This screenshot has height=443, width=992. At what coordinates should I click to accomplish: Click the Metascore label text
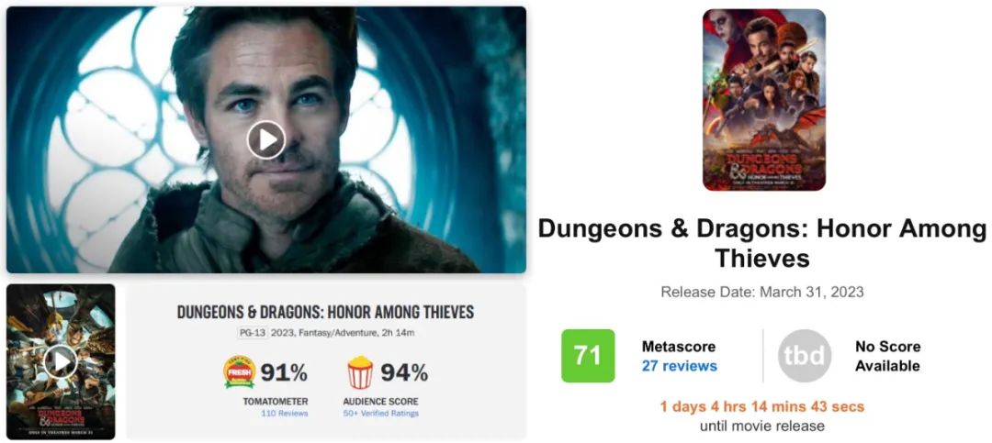pyautogui.click(x=679, y=347)
